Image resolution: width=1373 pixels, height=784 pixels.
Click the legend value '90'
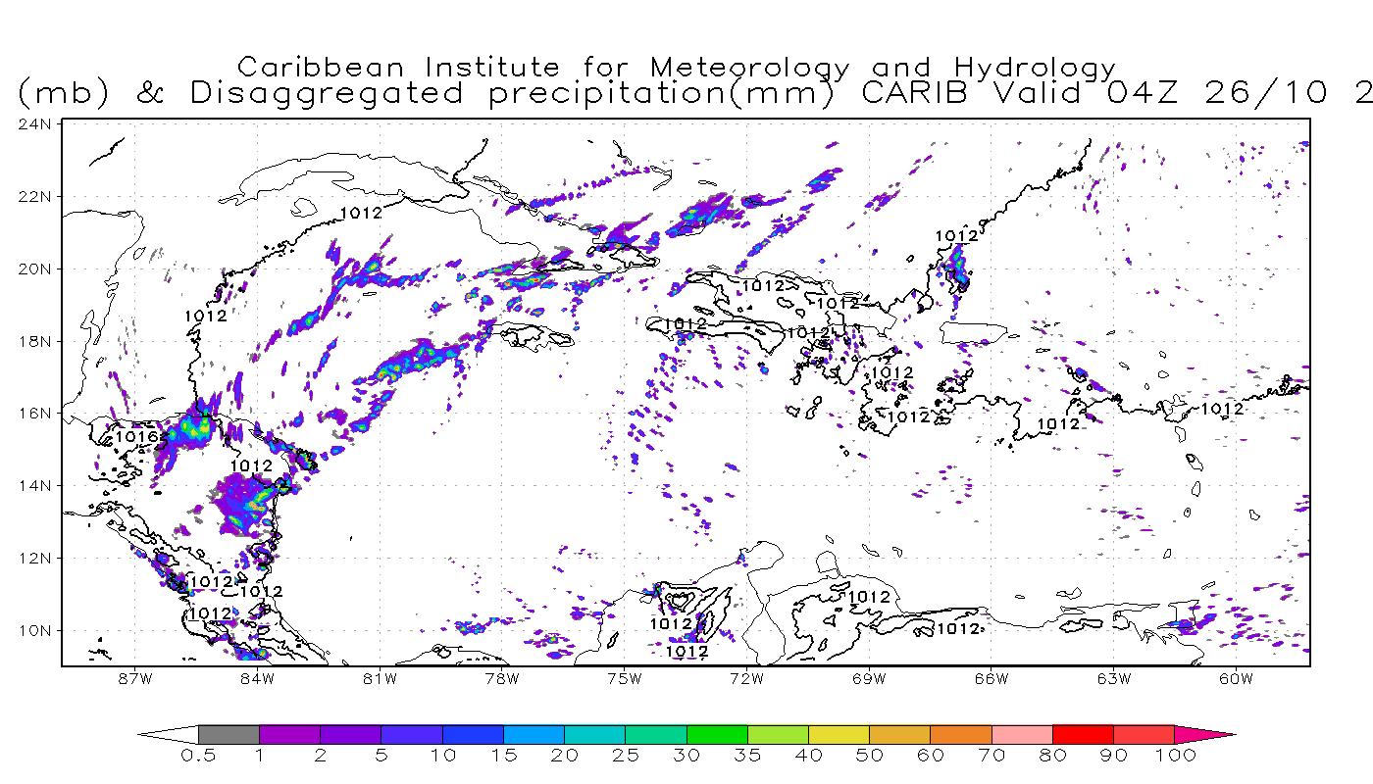[1113, 757]
